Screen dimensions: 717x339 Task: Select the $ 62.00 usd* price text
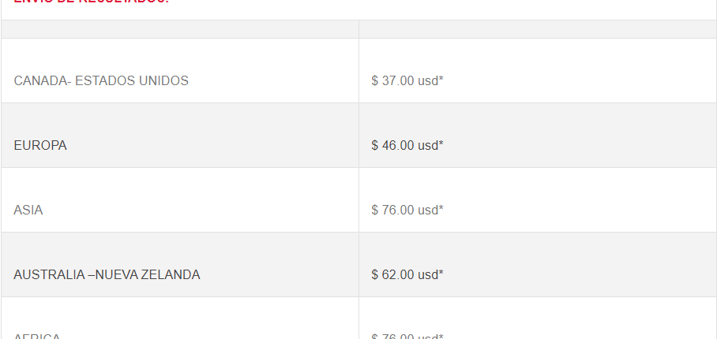(407, 275)
